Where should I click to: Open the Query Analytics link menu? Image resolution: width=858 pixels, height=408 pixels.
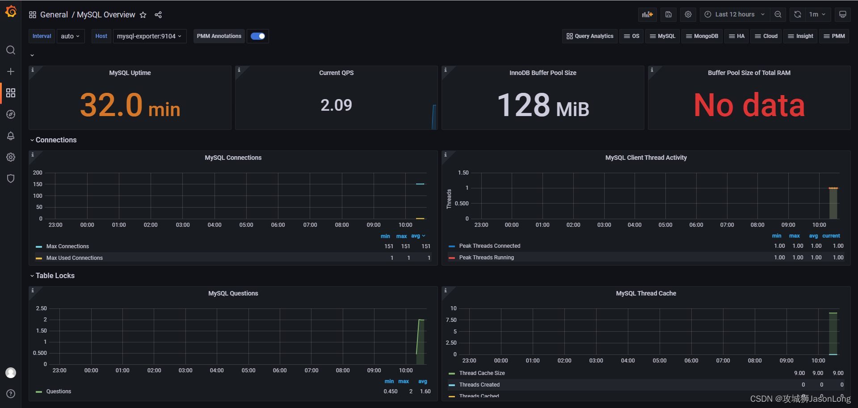(x=590, y=36)
